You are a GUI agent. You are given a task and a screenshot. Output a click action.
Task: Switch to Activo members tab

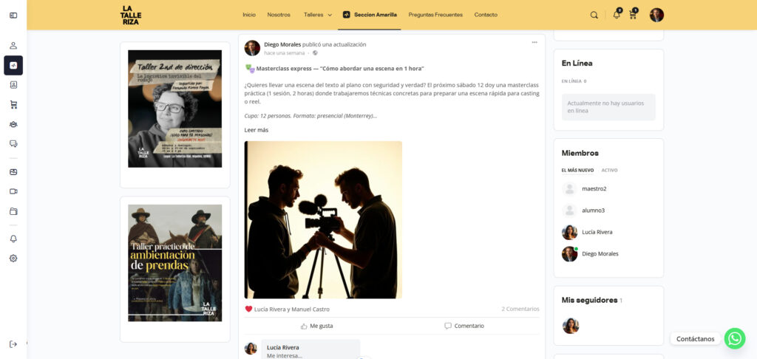(609, 170)
